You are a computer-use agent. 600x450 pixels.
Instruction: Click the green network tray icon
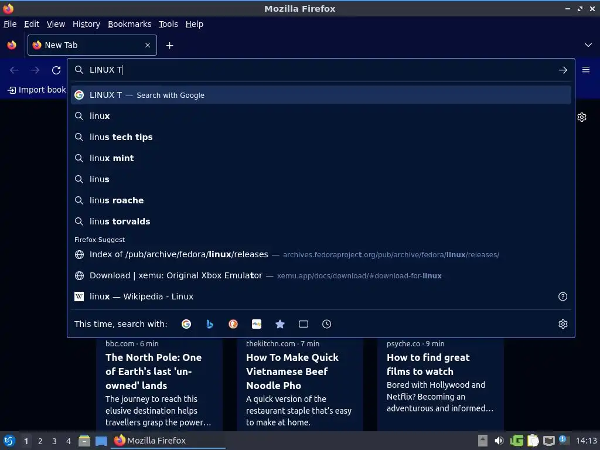click(517, 441)
